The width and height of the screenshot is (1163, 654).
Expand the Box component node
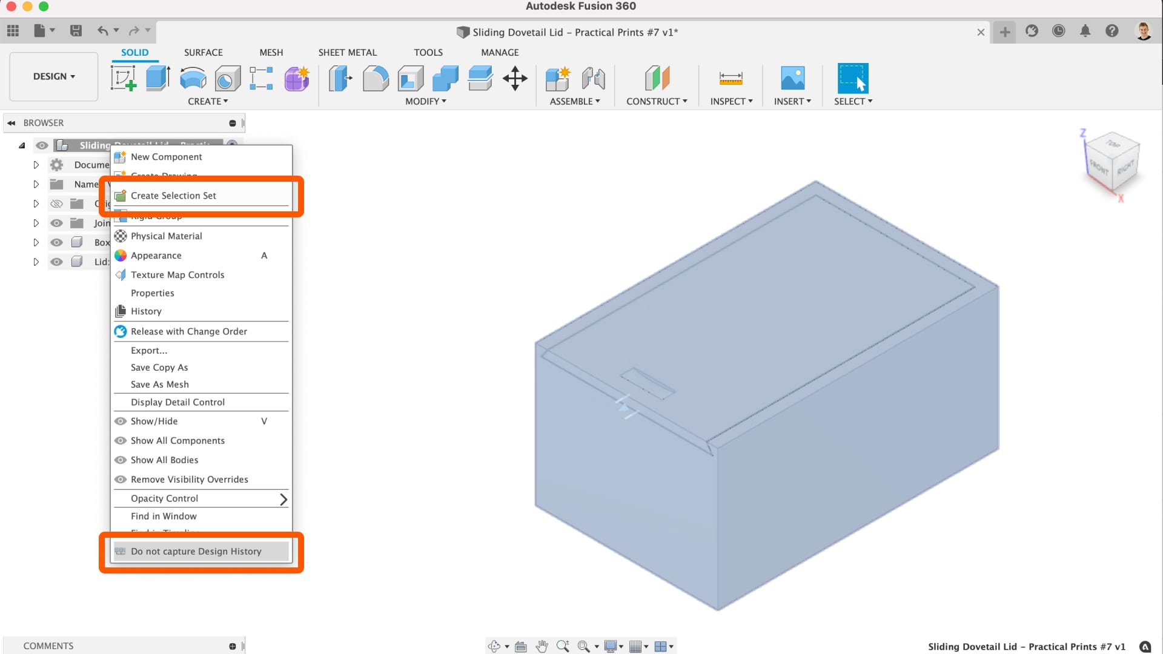pyautogui.click(x=36, y=242)
